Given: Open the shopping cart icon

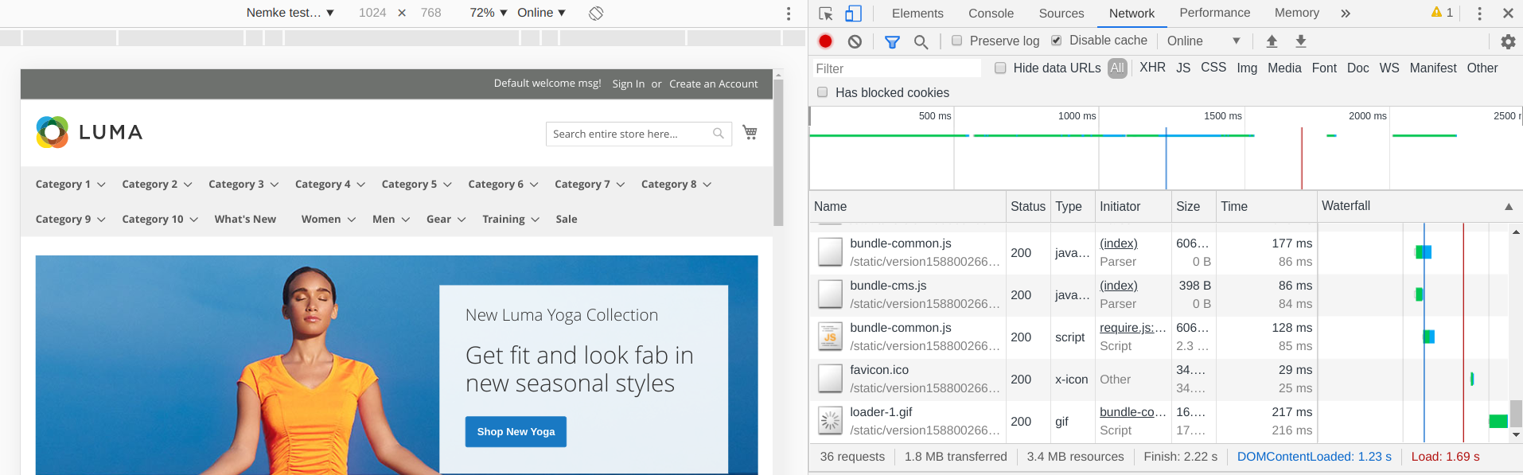Looking at the screenshot, I should point(750,132).
